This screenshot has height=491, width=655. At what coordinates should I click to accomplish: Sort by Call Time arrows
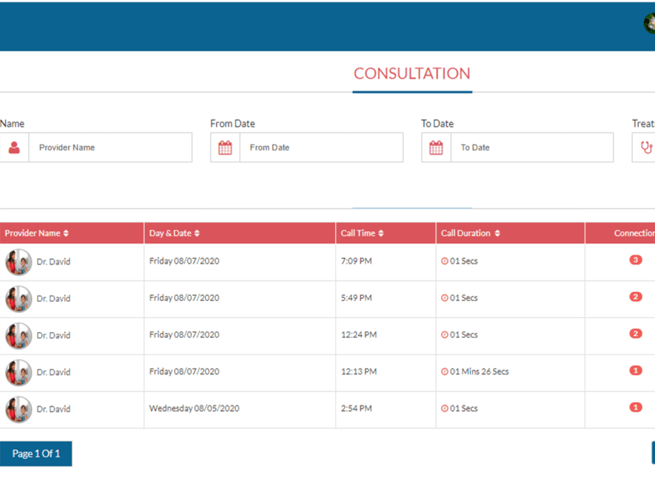tap(381, 234)
